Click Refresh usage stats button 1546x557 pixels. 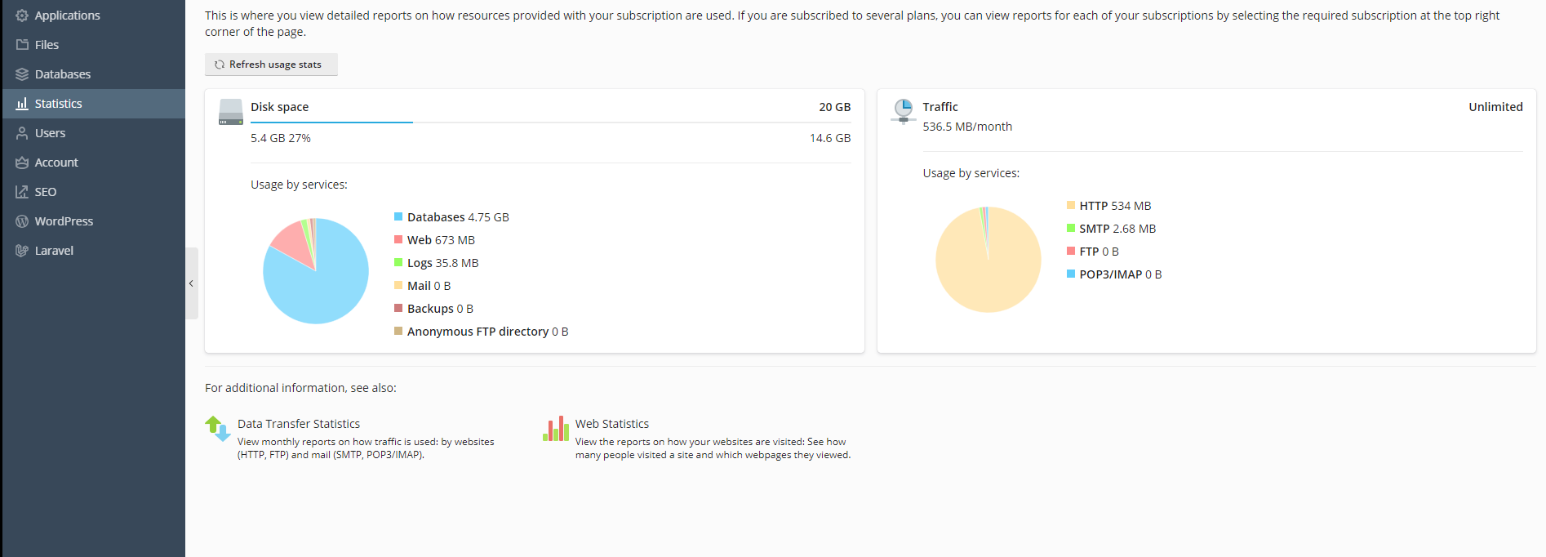coord(271,65)
